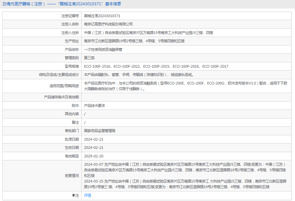Select approving authority 国家药品监督管理局
295x201 pixels.
pyautogui.click(x=99, y=131)
